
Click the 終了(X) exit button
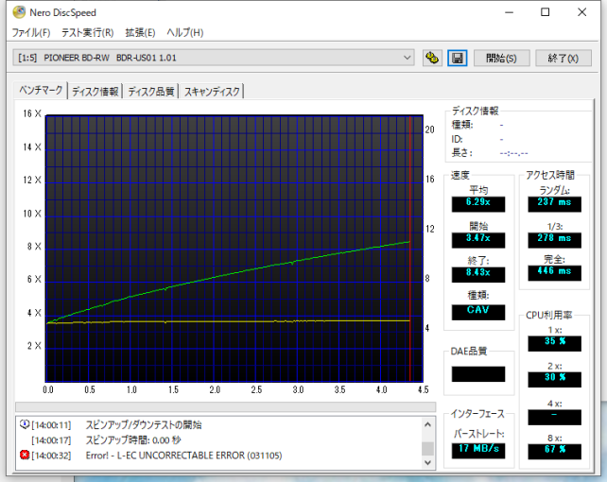pos(563,58)
